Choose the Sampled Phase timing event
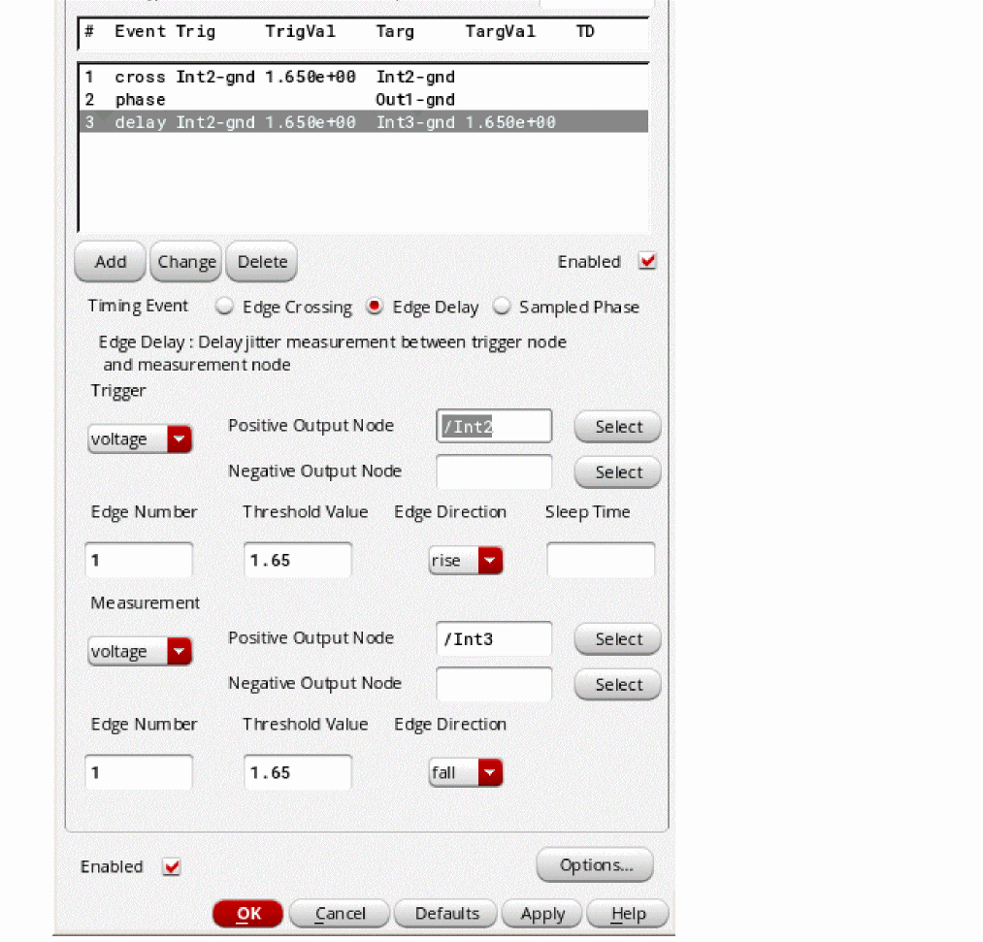This screenshot has width=983, height=942. point(502,307)
